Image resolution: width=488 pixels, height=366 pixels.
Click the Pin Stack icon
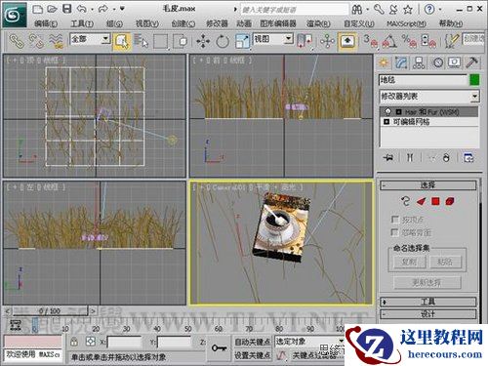tap(388, 158)
